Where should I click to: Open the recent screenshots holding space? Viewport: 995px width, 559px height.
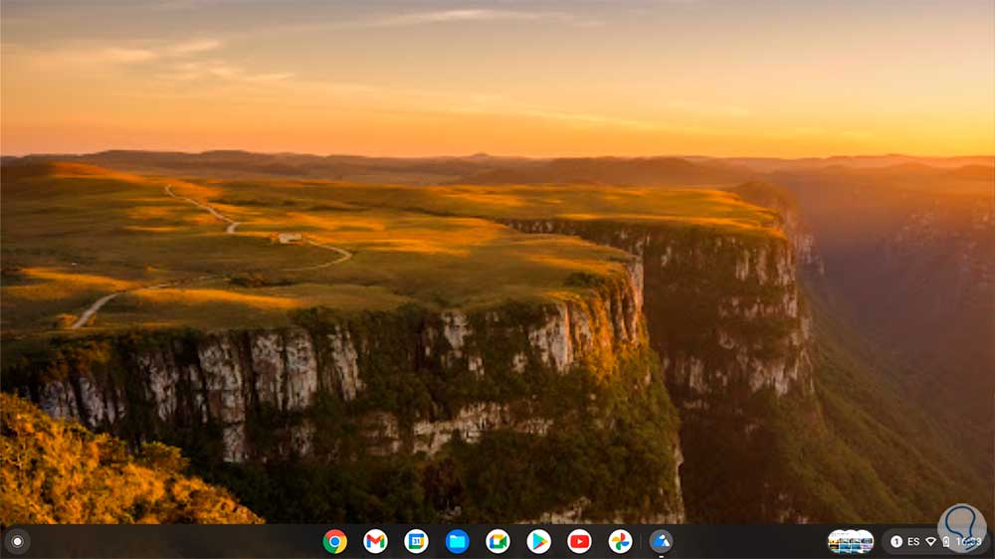point(851,541)
